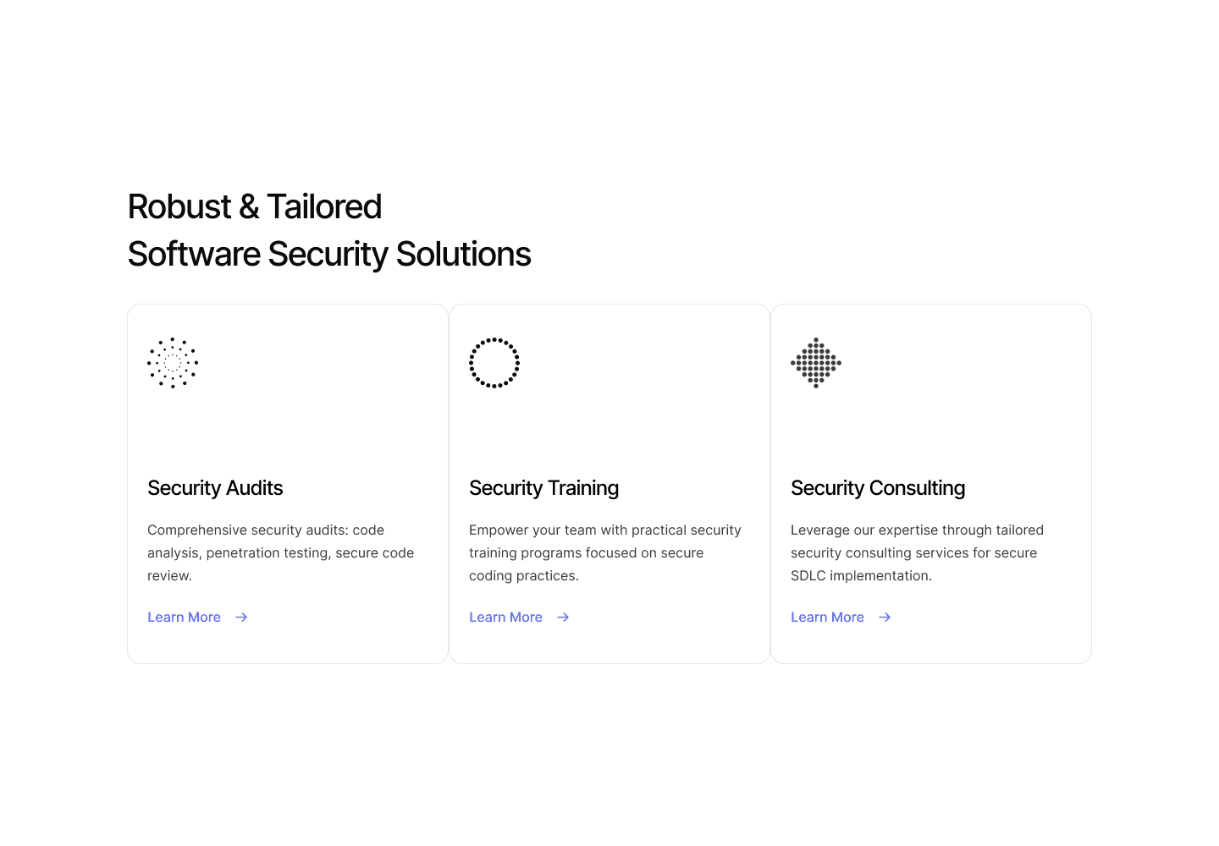Click empty area inside the Security Training card

pyautogui.click(x=643, y=423)
